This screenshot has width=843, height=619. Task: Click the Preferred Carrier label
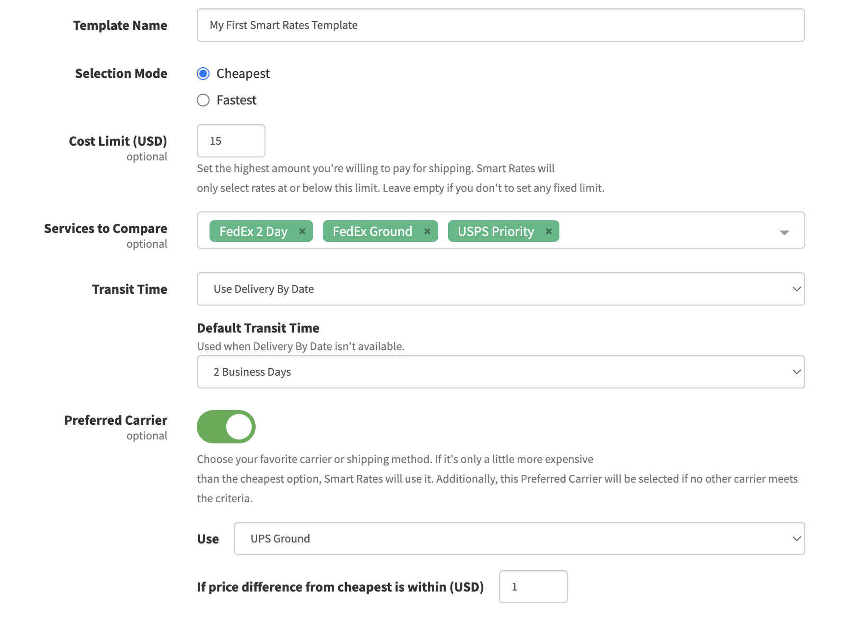116,420
